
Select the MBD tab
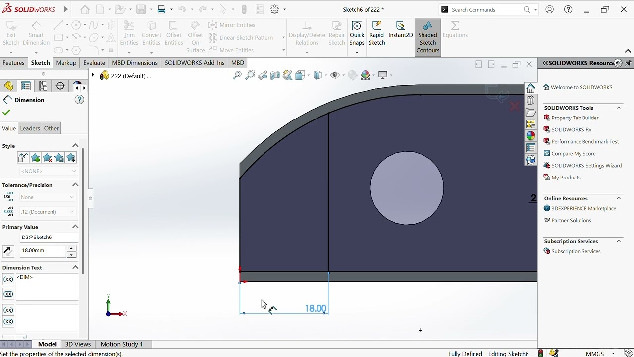coord(238,63)
